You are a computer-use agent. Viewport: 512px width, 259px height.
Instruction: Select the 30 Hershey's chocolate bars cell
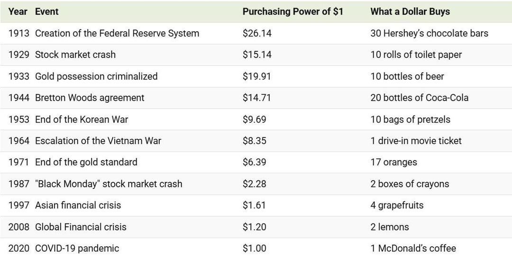pos(430,33)
